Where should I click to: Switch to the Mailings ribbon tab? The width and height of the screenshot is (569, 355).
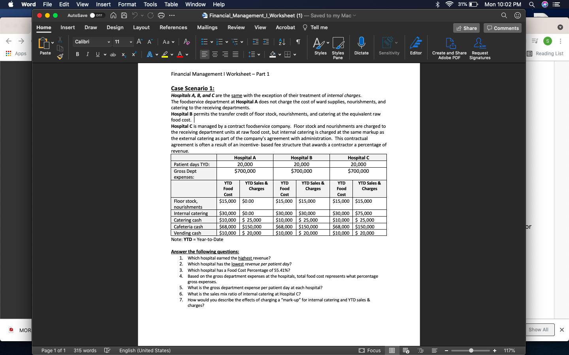(207, 28)
